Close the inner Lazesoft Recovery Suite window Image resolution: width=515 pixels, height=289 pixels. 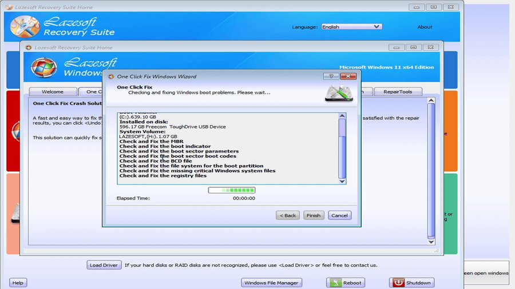430,47
